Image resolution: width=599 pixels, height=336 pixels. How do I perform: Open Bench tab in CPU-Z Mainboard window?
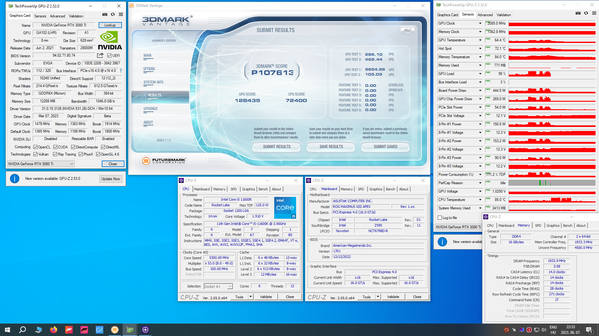tap(390, 189)
